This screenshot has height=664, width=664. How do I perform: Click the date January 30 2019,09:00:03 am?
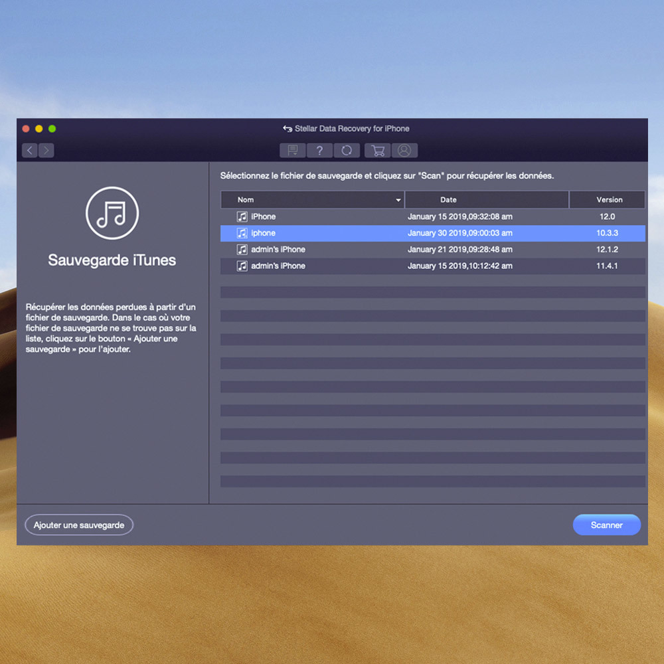point(460,233)
